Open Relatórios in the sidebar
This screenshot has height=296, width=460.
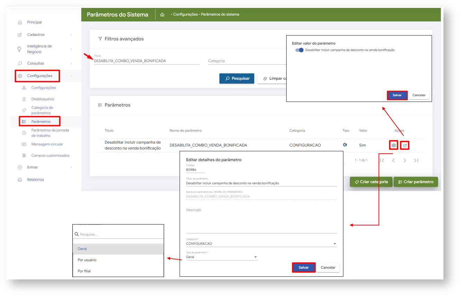(36, 180)
